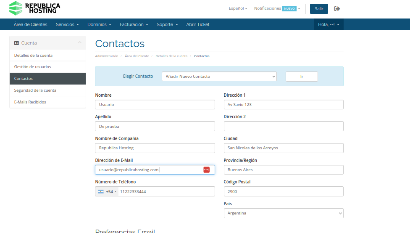The width and height of the screenshot is (410, 233).
Task: Click the Área del Cliente breadcrumb
Action: [137, 56]
